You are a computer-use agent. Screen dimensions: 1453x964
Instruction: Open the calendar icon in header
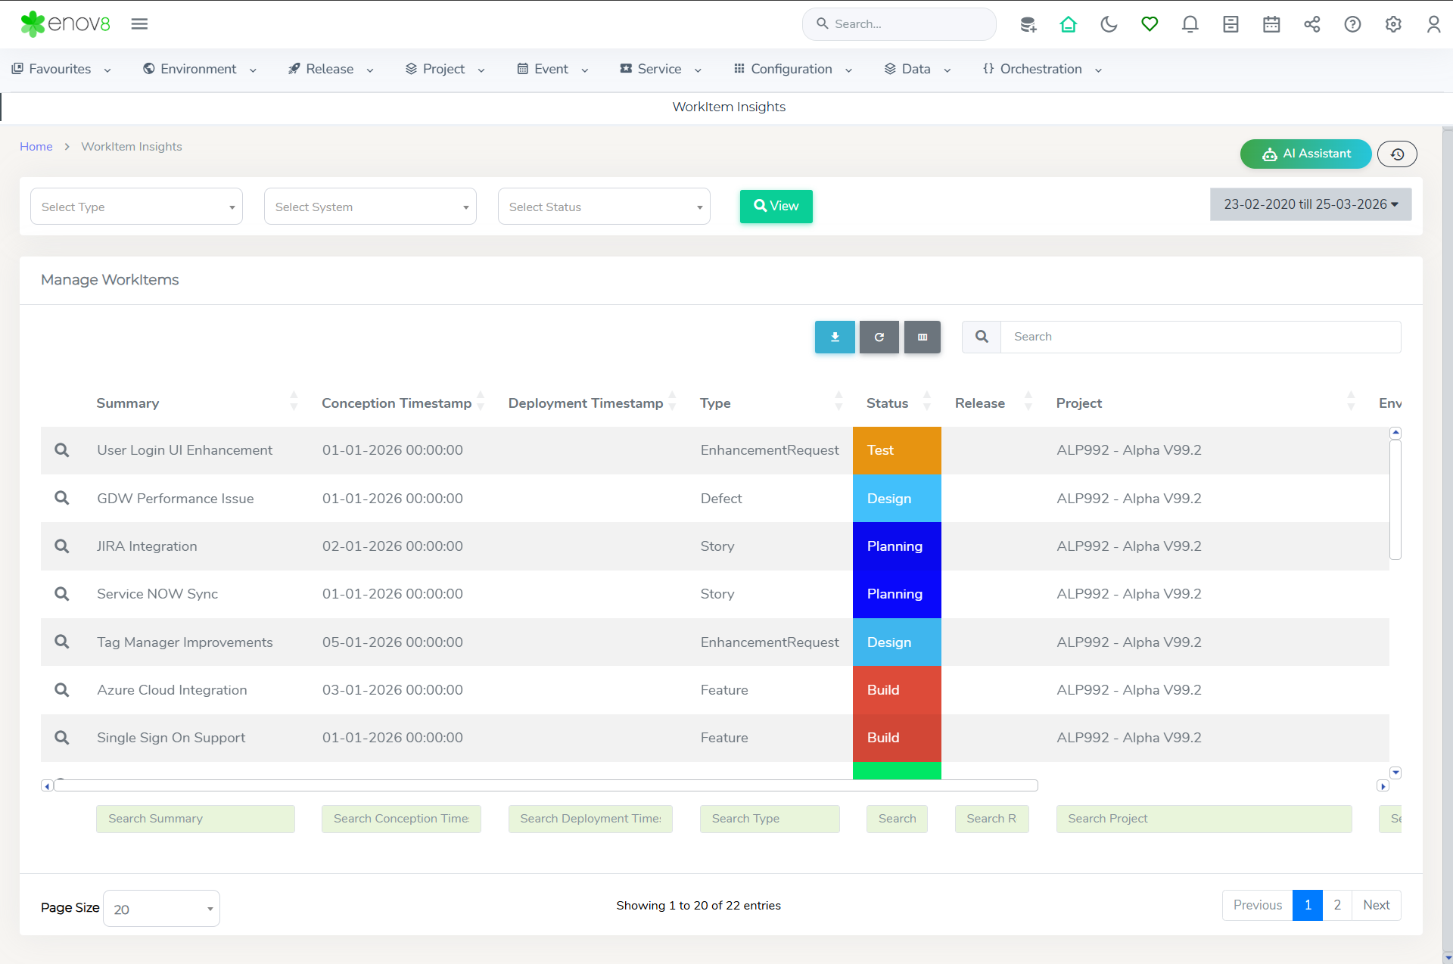1271,24
